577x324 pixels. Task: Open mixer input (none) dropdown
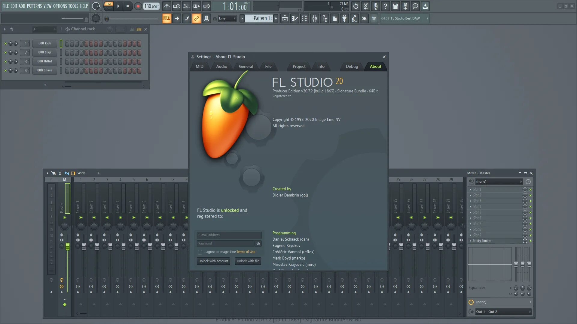tap(499, 181)
